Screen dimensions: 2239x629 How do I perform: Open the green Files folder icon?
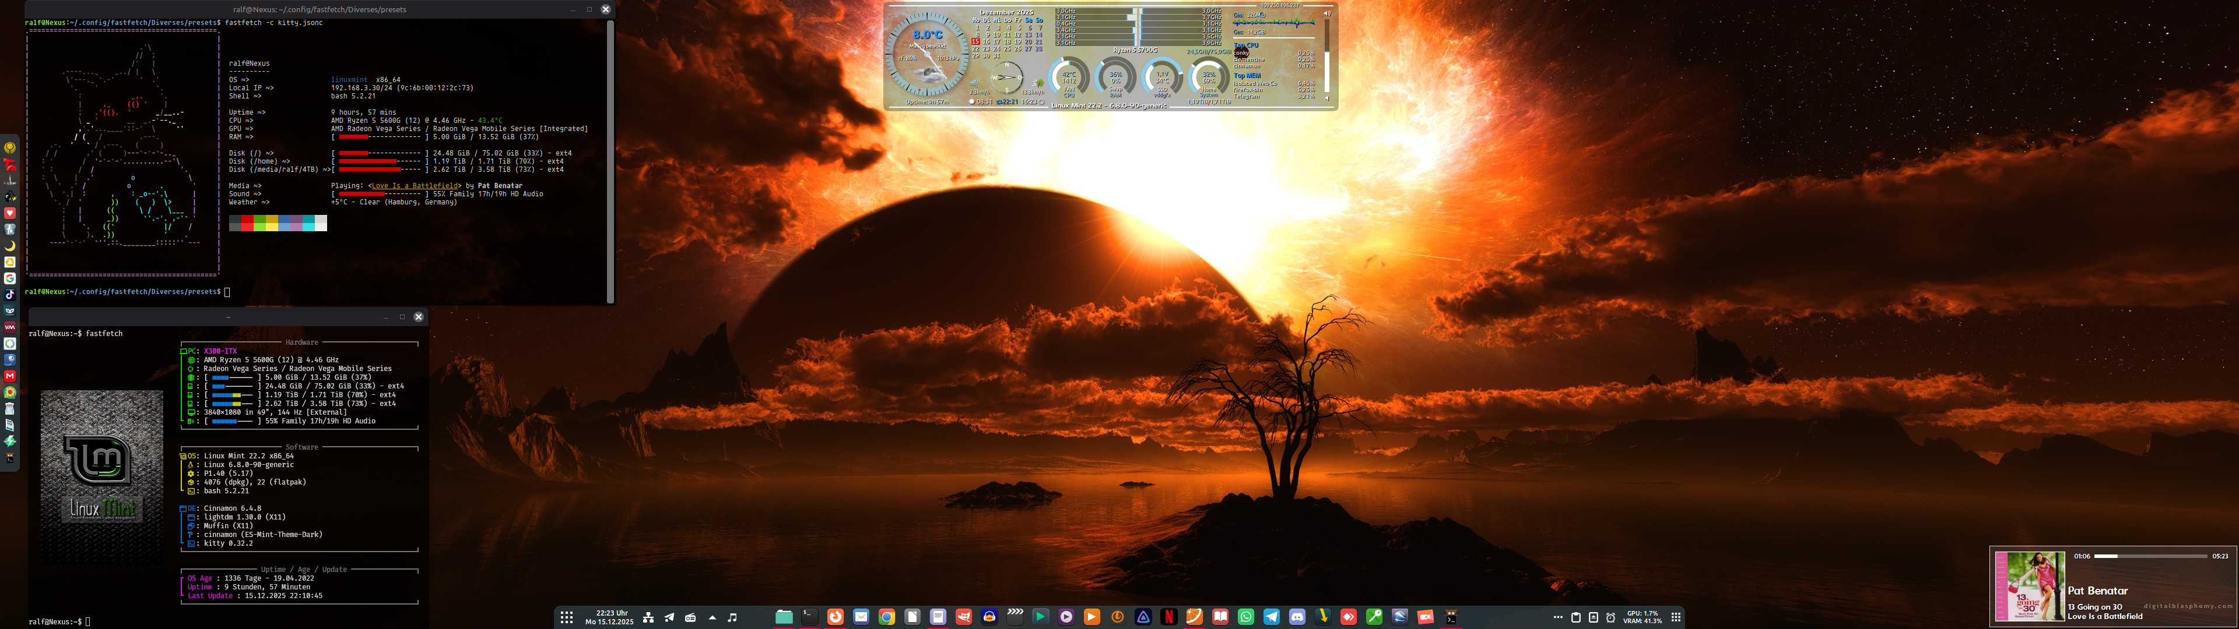[784, 617]
